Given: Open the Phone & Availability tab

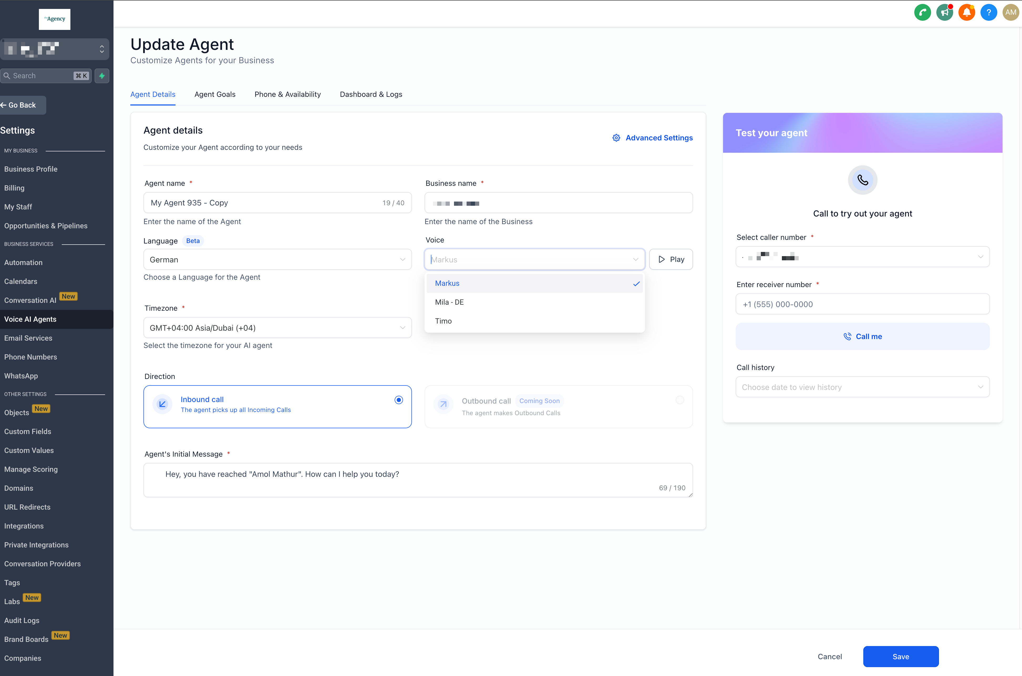Looking at the screenshot, I should (287, 94).
